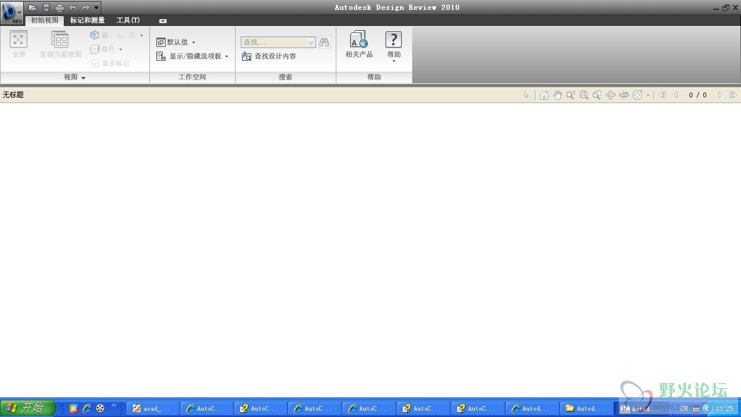Expand the 查找 search box dropdown arrow
The height and width of the screenshot is (417, 741).
click(310, 42)
